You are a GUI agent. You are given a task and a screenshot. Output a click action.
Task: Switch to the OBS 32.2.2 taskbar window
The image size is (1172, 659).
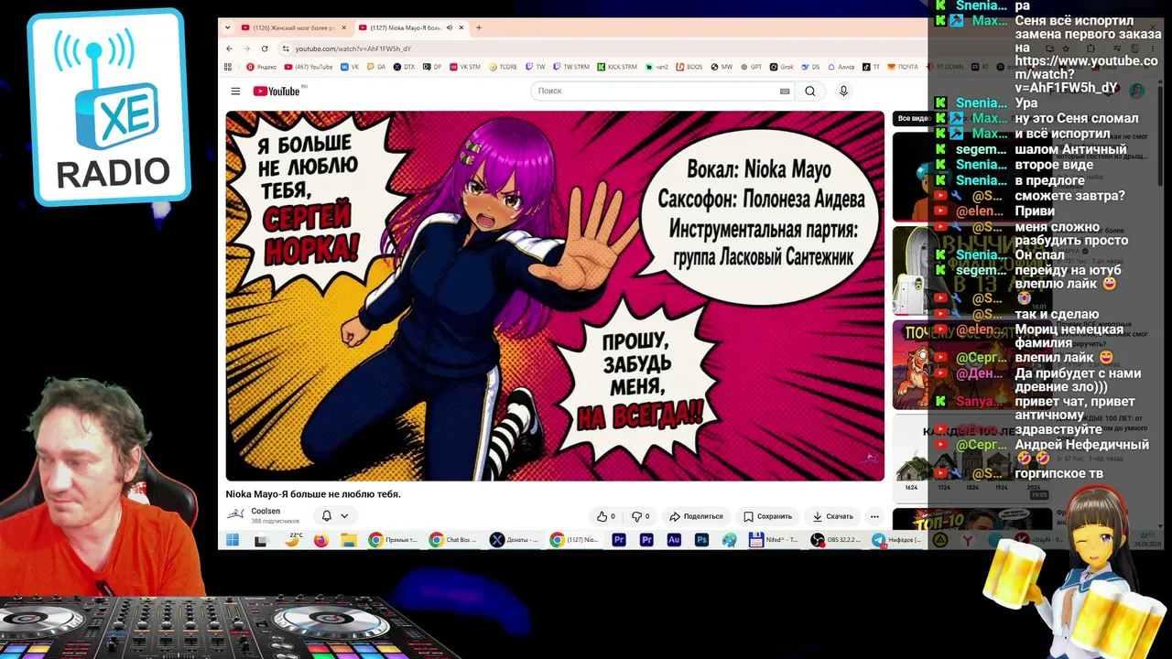click(x=836, y=540)
